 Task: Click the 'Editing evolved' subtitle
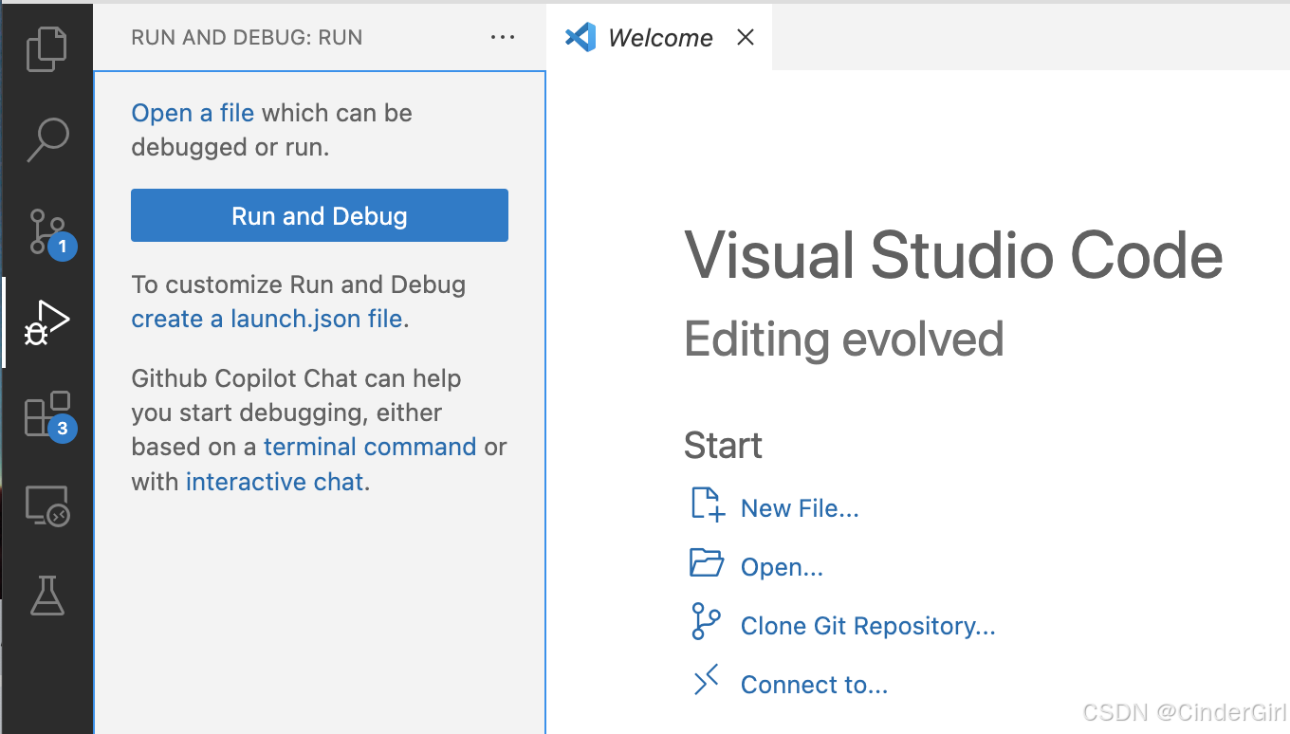click(843, 339)
